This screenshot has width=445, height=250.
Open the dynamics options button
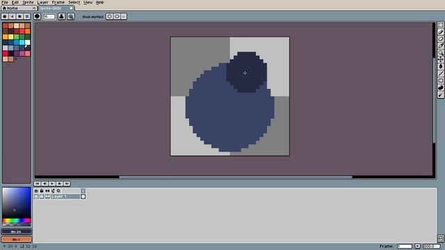coord(71,17)
